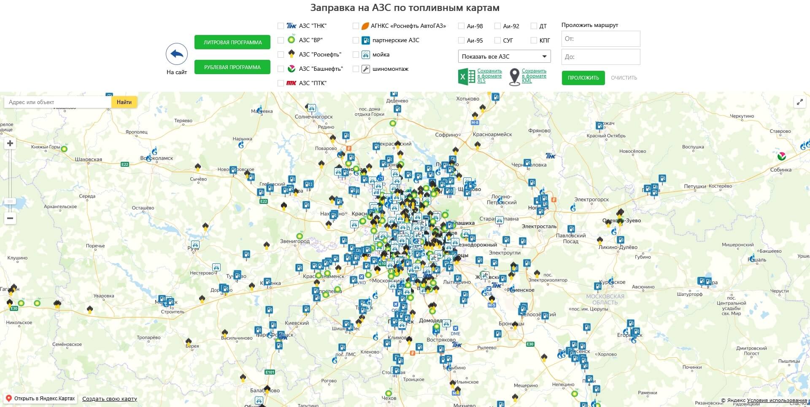Enable the АЗС "Роснефть" checkbox

tap(281, 54)
